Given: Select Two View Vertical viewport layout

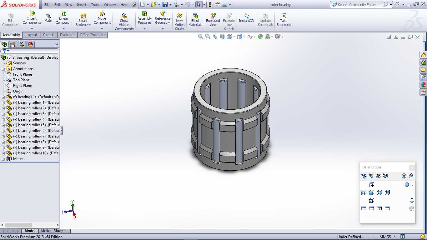Looking at the screenshot, I should [x=379, y=208].
